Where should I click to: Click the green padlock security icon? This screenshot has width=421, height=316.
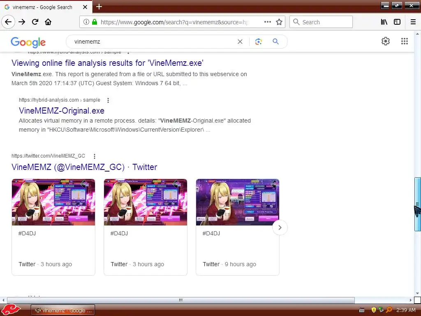[x=95, y=22]
